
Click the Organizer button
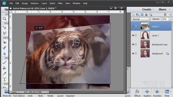click(x=70, y=96)
